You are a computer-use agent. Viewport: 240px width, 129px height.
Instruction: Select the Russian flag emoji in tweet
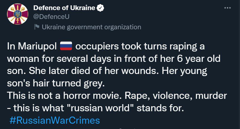point(66,46)
